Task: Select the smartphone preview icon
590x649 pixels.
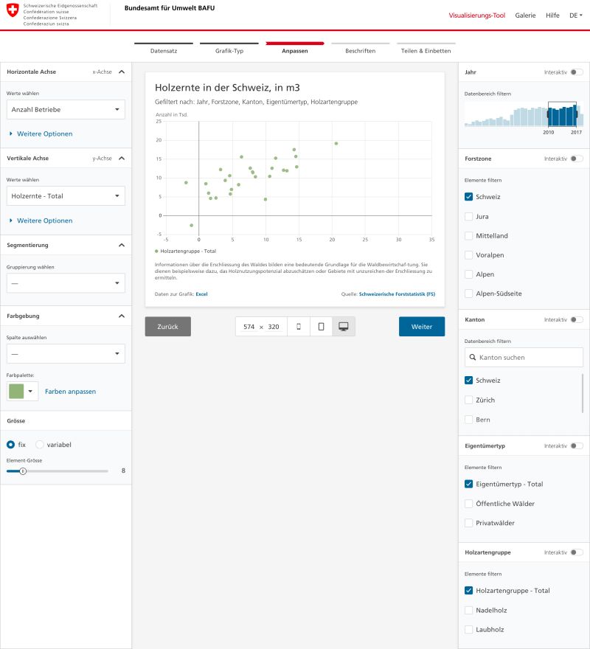Action: (299, 324)
